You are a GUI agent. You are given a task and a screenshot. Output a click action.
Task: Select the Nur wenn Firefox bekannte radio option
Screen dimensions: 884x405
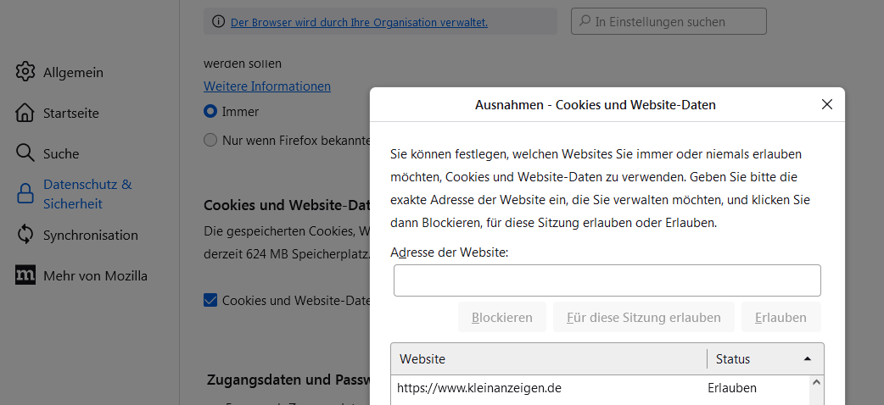coord(210,140)
